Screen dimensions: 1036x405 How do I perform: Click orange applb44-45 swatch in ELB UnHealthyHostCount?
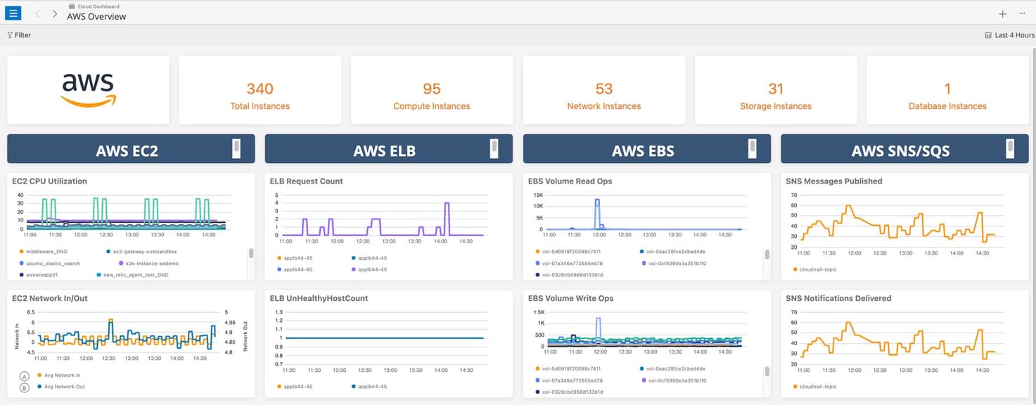[279, 387]
